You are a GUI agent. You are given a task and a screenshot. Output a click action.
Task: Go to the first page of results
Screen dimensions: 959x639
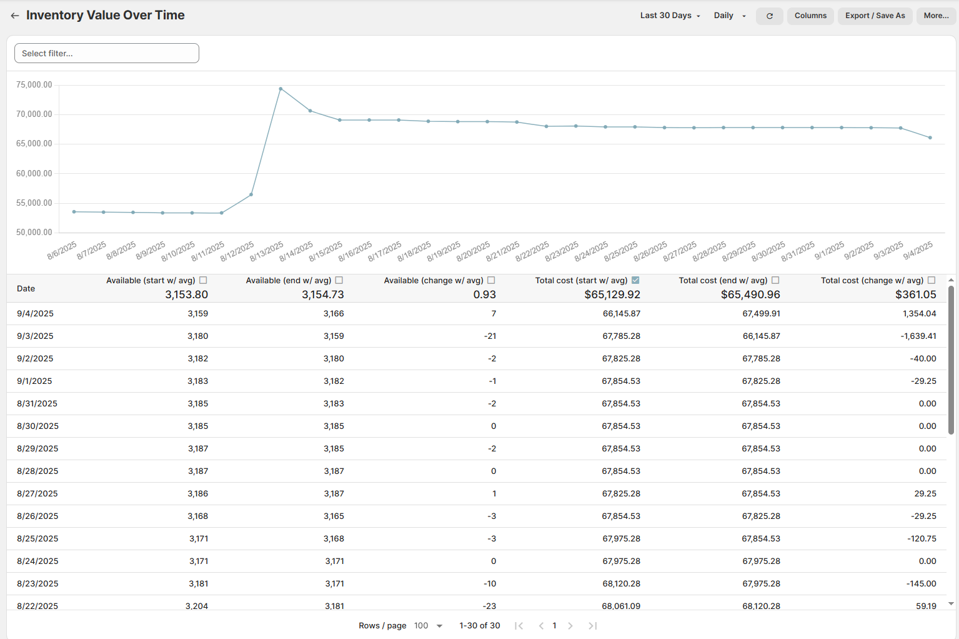tap(519, 626)
